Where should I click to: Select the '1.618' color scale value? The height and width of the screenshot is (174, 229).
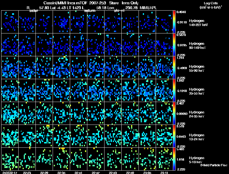click(180, 160)
